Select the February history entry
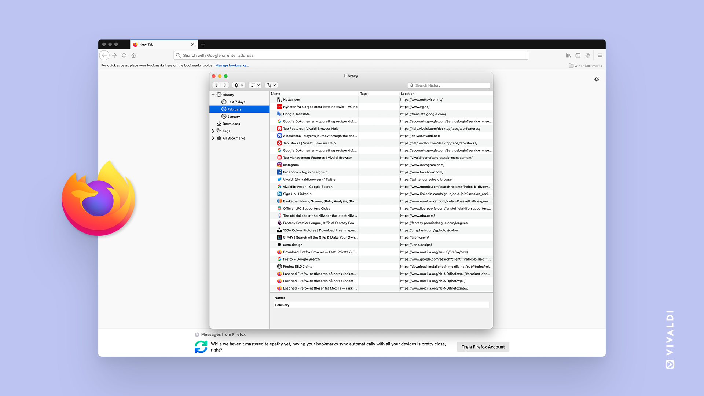704x396 pixels. (235, 109)
